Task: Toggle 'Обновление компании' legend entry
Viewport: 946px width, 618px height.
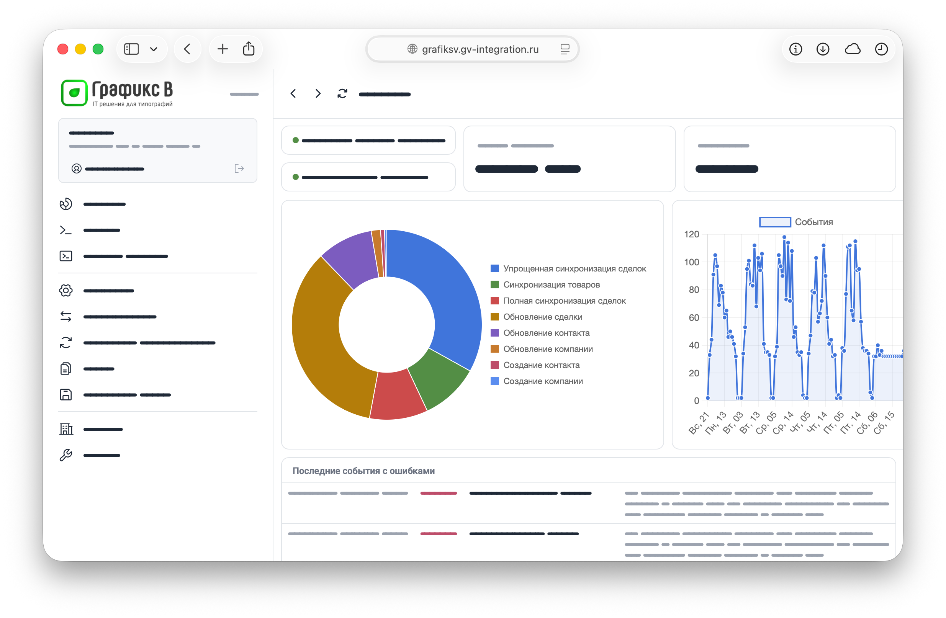Action: 542,349
